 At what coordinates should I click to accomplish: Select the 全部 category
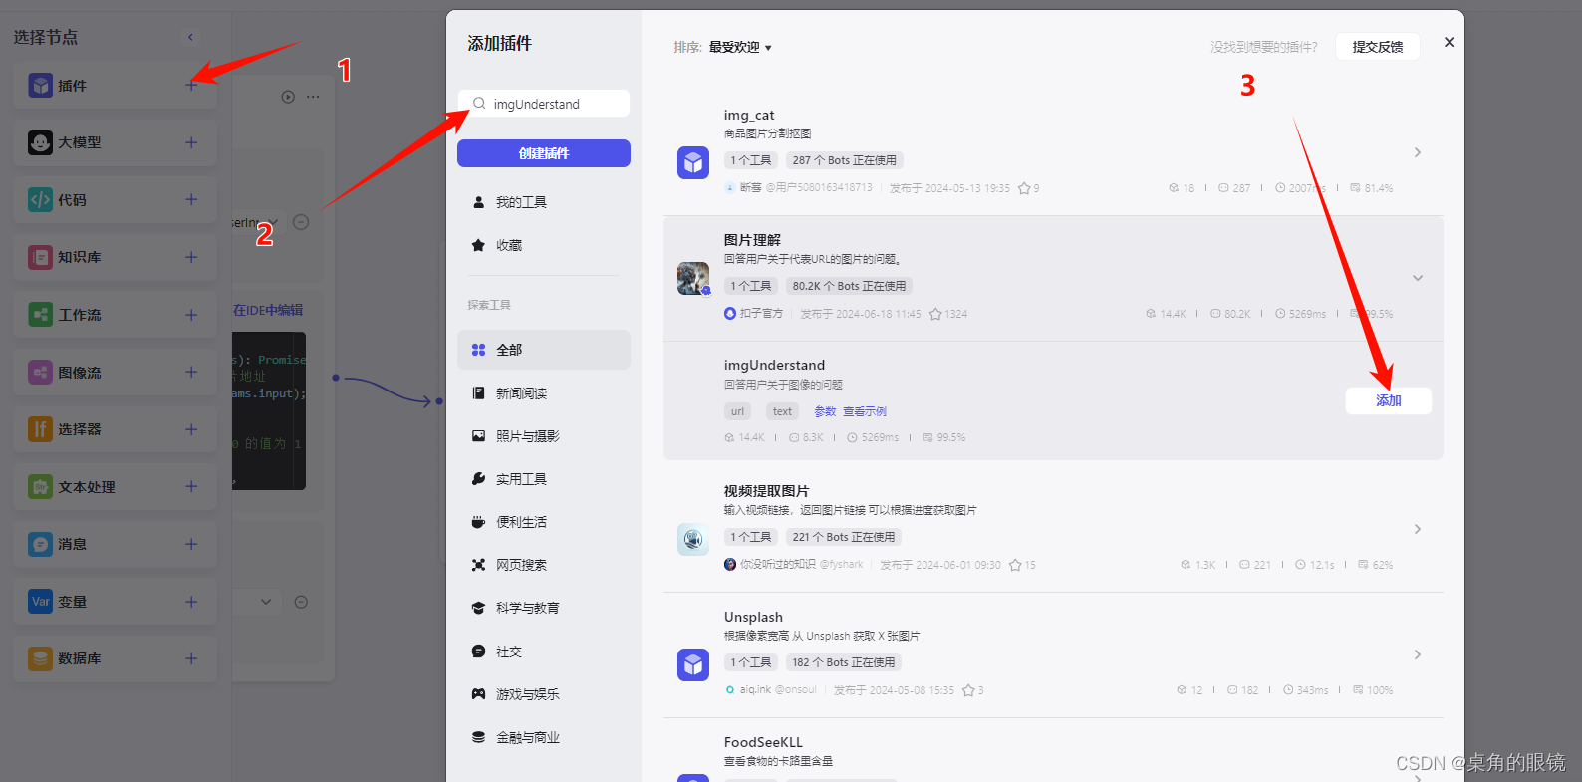(x=544, y=350)
